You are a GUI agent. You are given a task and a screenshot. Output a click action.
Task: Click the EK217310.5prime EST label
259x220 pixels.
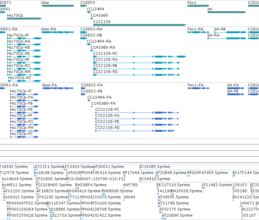click(173, 185)
